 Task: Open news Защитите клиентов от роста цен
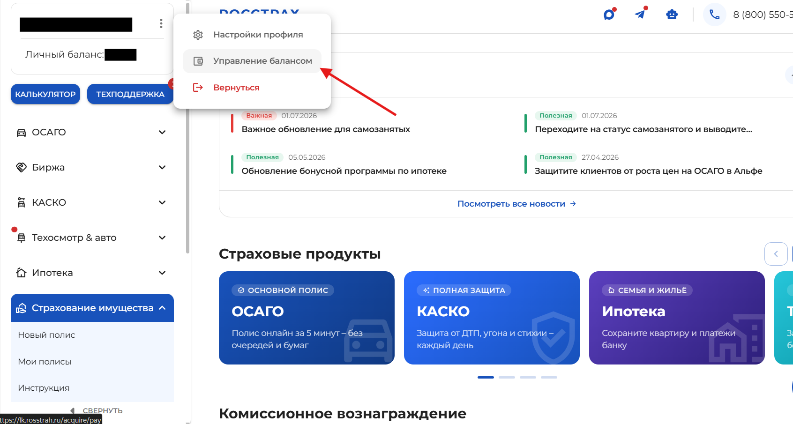649,171
